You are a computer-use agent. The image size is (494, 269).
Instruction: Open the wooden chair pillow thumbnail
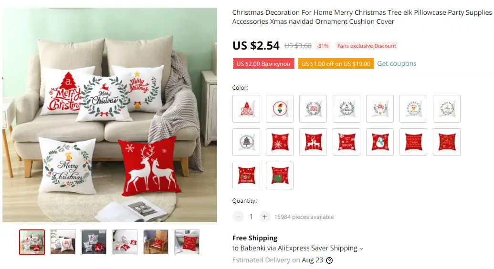click(x=156, y=242)
